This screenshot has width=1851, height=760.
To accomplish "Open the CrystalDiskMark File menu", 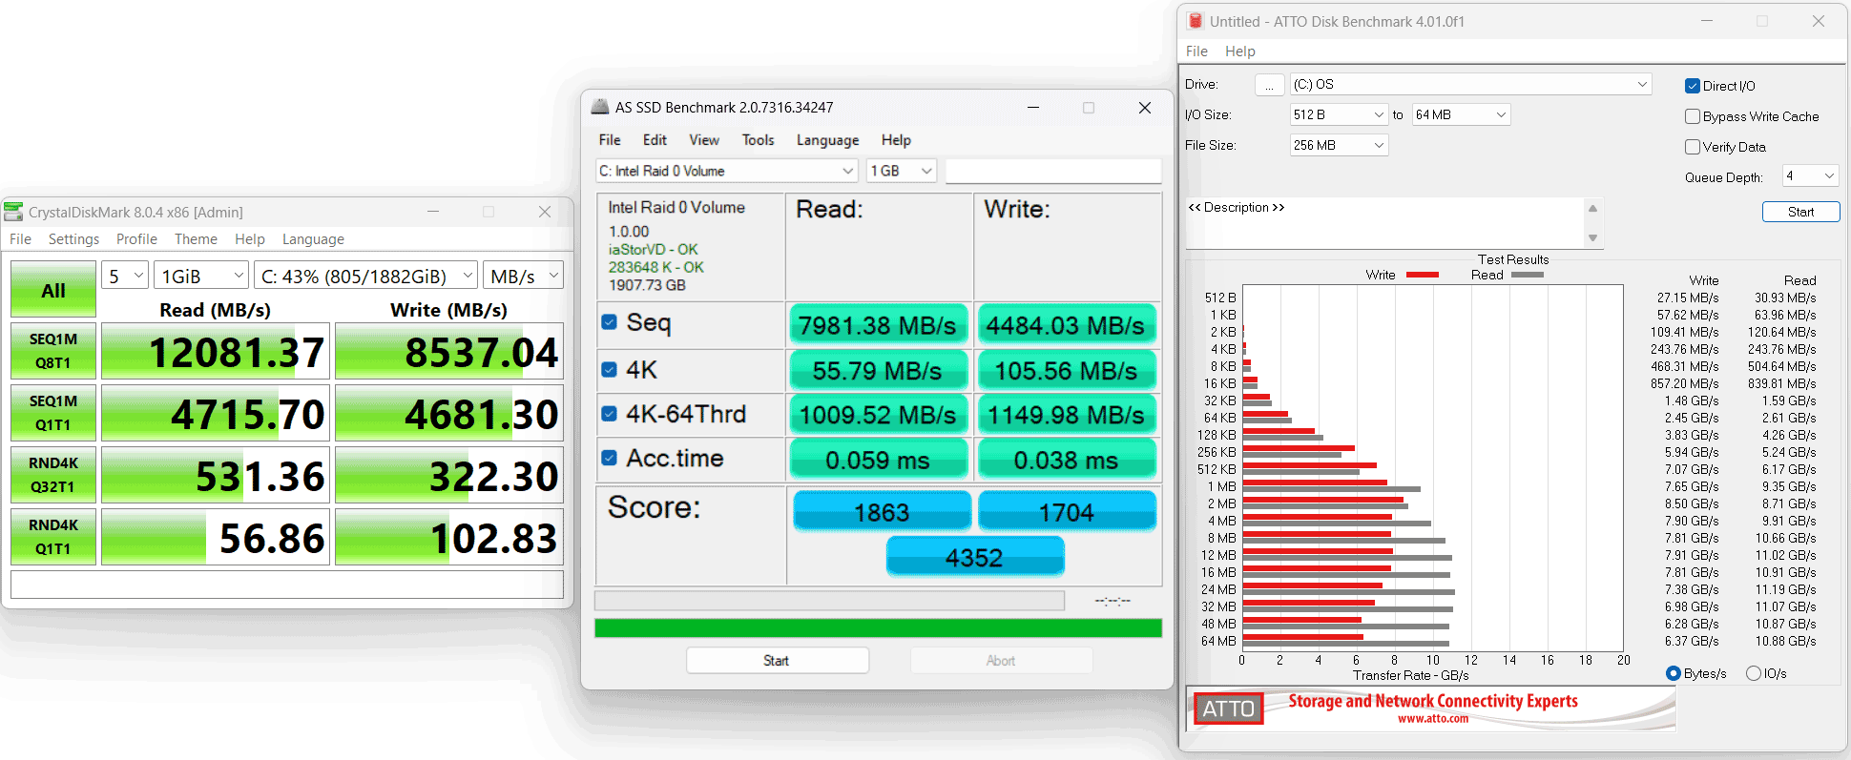I will tap(20, 239).
